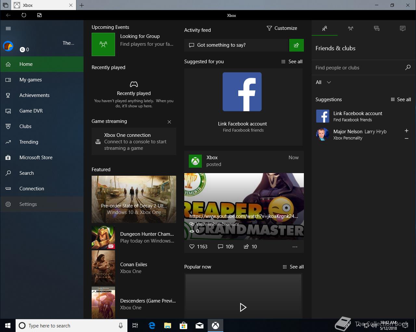416x332 pixels.
Task: Click Link Facebook account suggestion
Action: point(364,116)
